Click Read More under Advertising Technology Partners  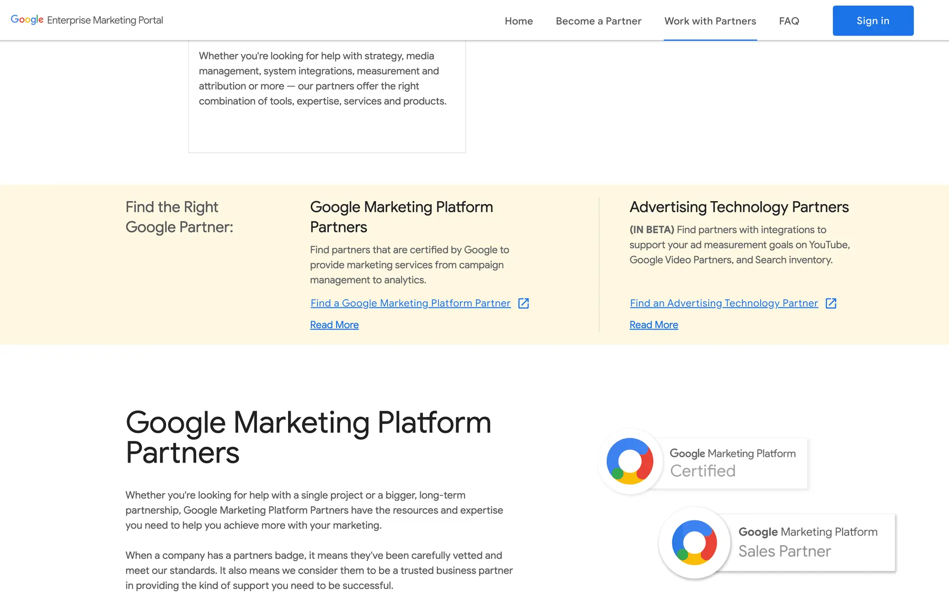point(653,325)
